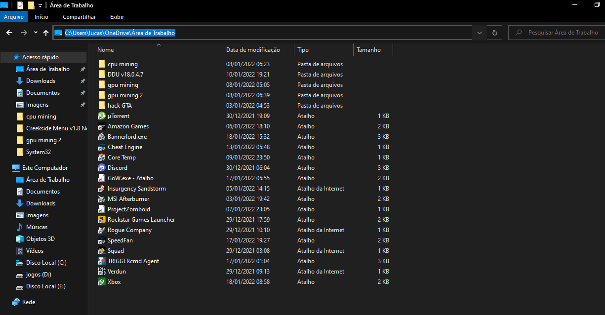Open the Customize Quick Access Toolbar dropdown
This screenshot has height=315, width=605.
click(x=40, y=5)
